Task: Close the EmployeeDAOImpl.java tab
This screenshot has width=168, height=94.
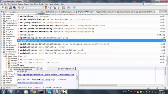Action: [x=97, y=12]
